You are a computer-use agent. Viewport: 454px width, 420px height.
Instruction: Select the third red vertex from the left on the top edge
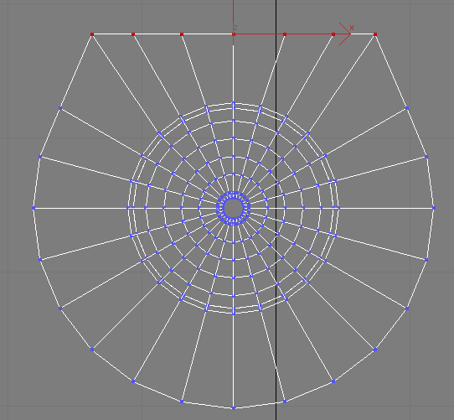click(x=182, y=34)
